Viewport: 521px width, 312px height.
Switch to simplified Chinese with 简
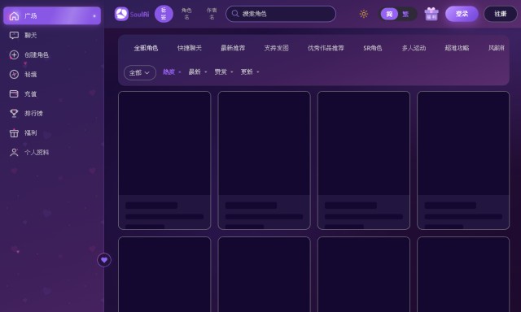click(389, 14)
